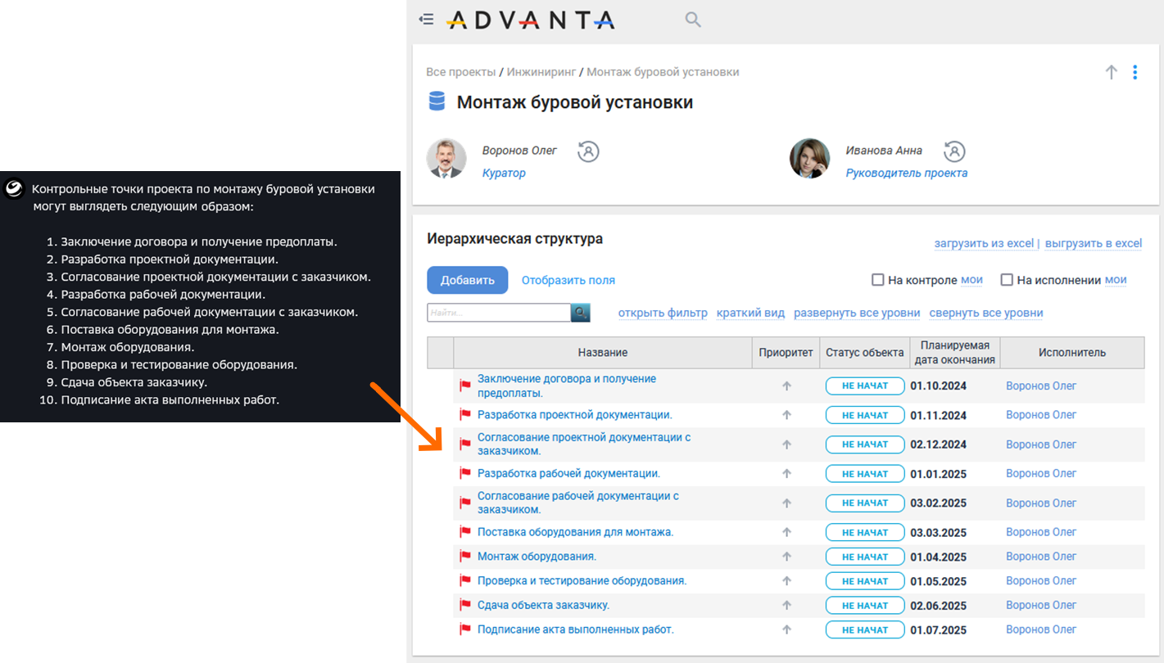Screen dimensions: 1164x663
Task: Click the priority arrow for Сдача объекта заказчику
Action: tap(786, 606)
